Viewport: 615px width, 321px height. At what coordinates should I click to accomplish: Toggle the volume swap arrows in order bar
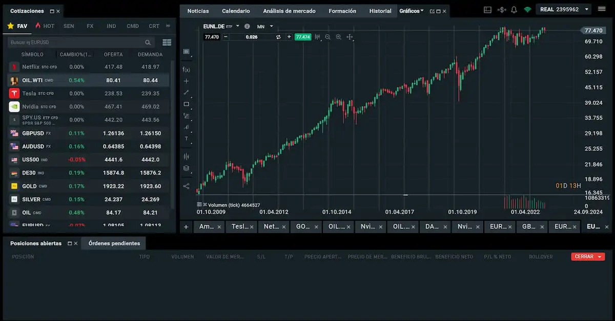(x=278, y=37)
